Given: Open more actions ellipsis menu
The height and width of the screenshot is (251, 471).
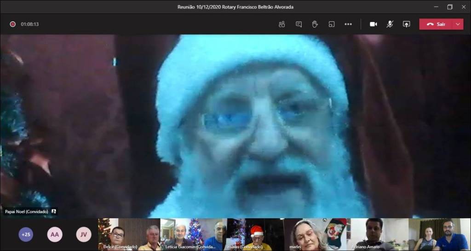Looking at the screenshot, I should pyautogui.click(x=348, y=24).
